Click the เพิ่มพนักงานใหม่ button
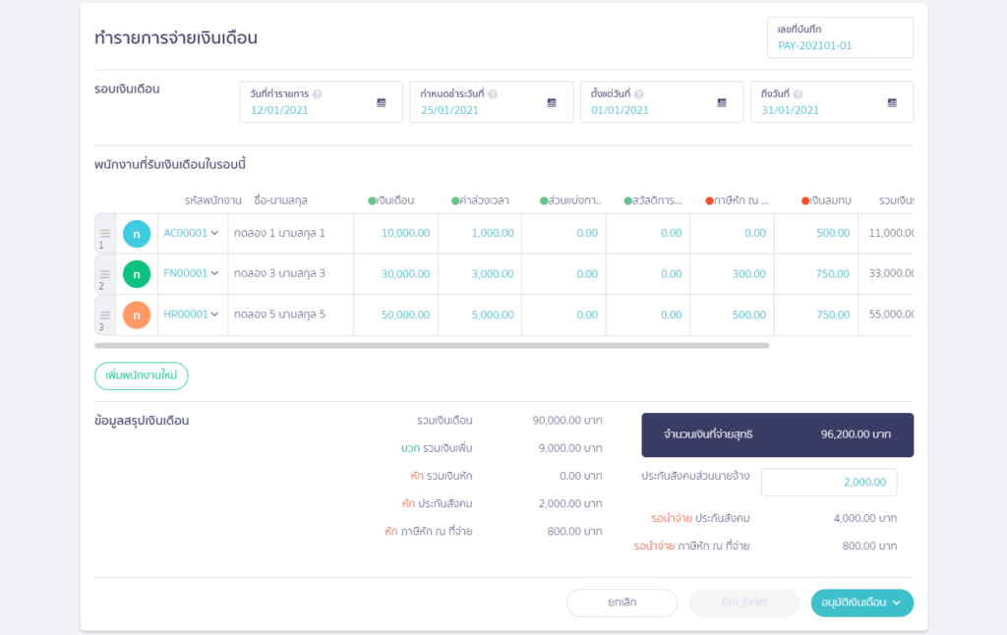This screenshot has width=1007, height=635. tap(140, 375)
